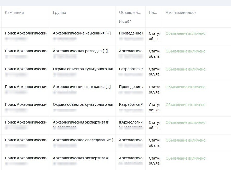The height and width of the screenshot is (170, 231).
Task: Click Объявление включено in Археологическая разведка row
Action: tap(185, 51)
